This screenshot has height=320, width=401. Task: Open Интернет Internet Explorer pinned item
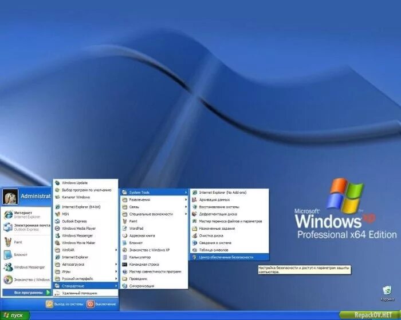coord(26,215)
